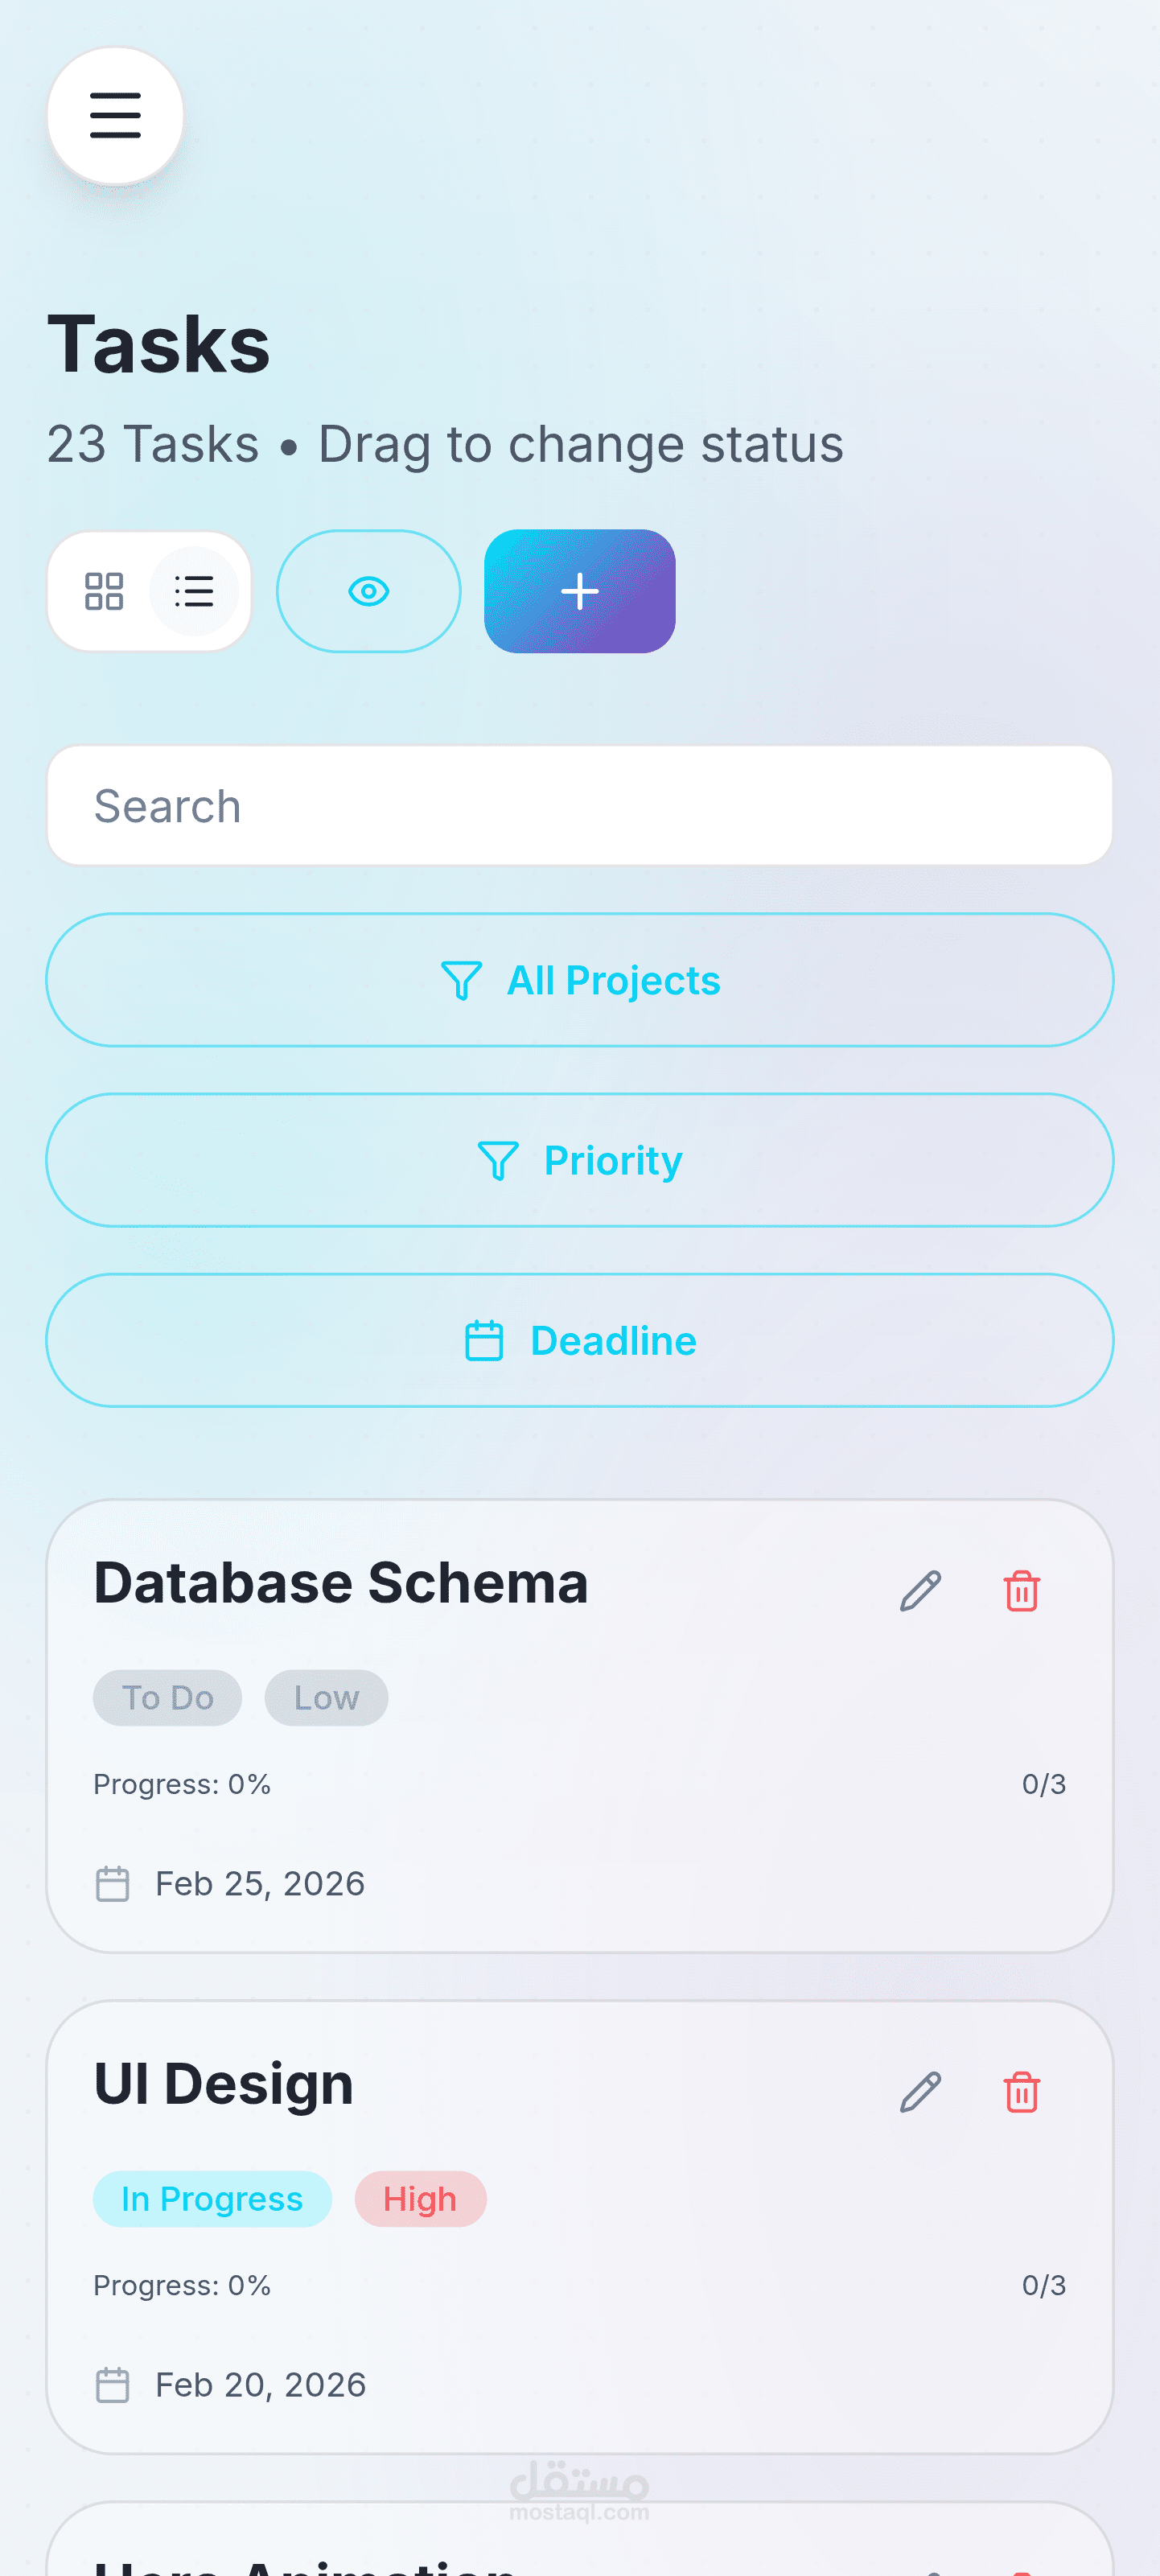Click the UI Design due date calendar icon
The image size is (1160, 2576).
pos(112,2385)
